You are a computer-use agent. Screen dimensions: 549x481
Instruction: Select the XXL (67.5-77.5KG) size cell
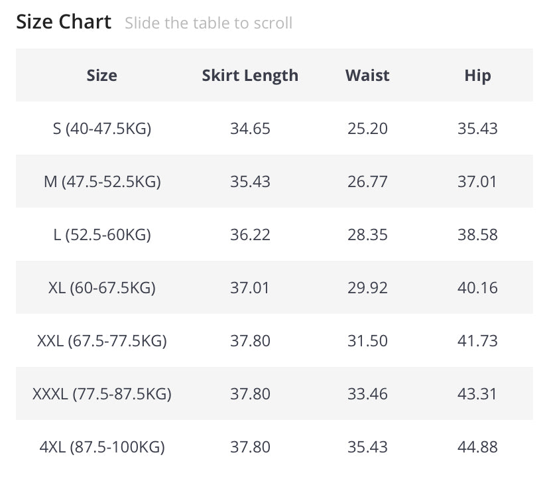(x=102, y=340)
